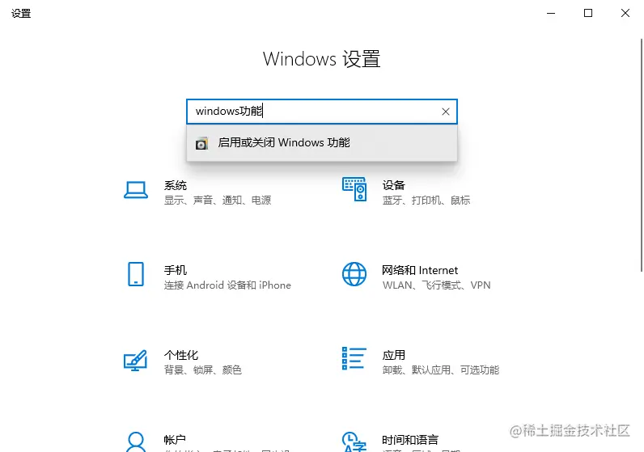Image resolution: width=644 pixels, height=452 pixels.
Task: Clear the search box with the X
Action: pos(446,112)
